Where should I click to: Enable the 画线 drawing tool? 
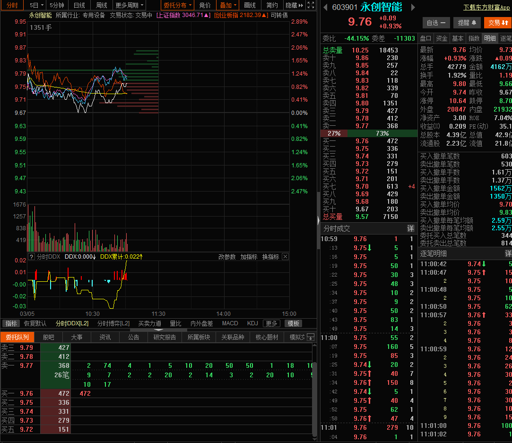(250, 5)
